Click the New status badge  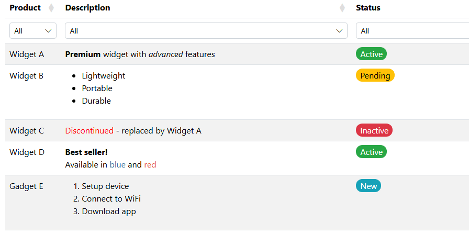(368, 186)
